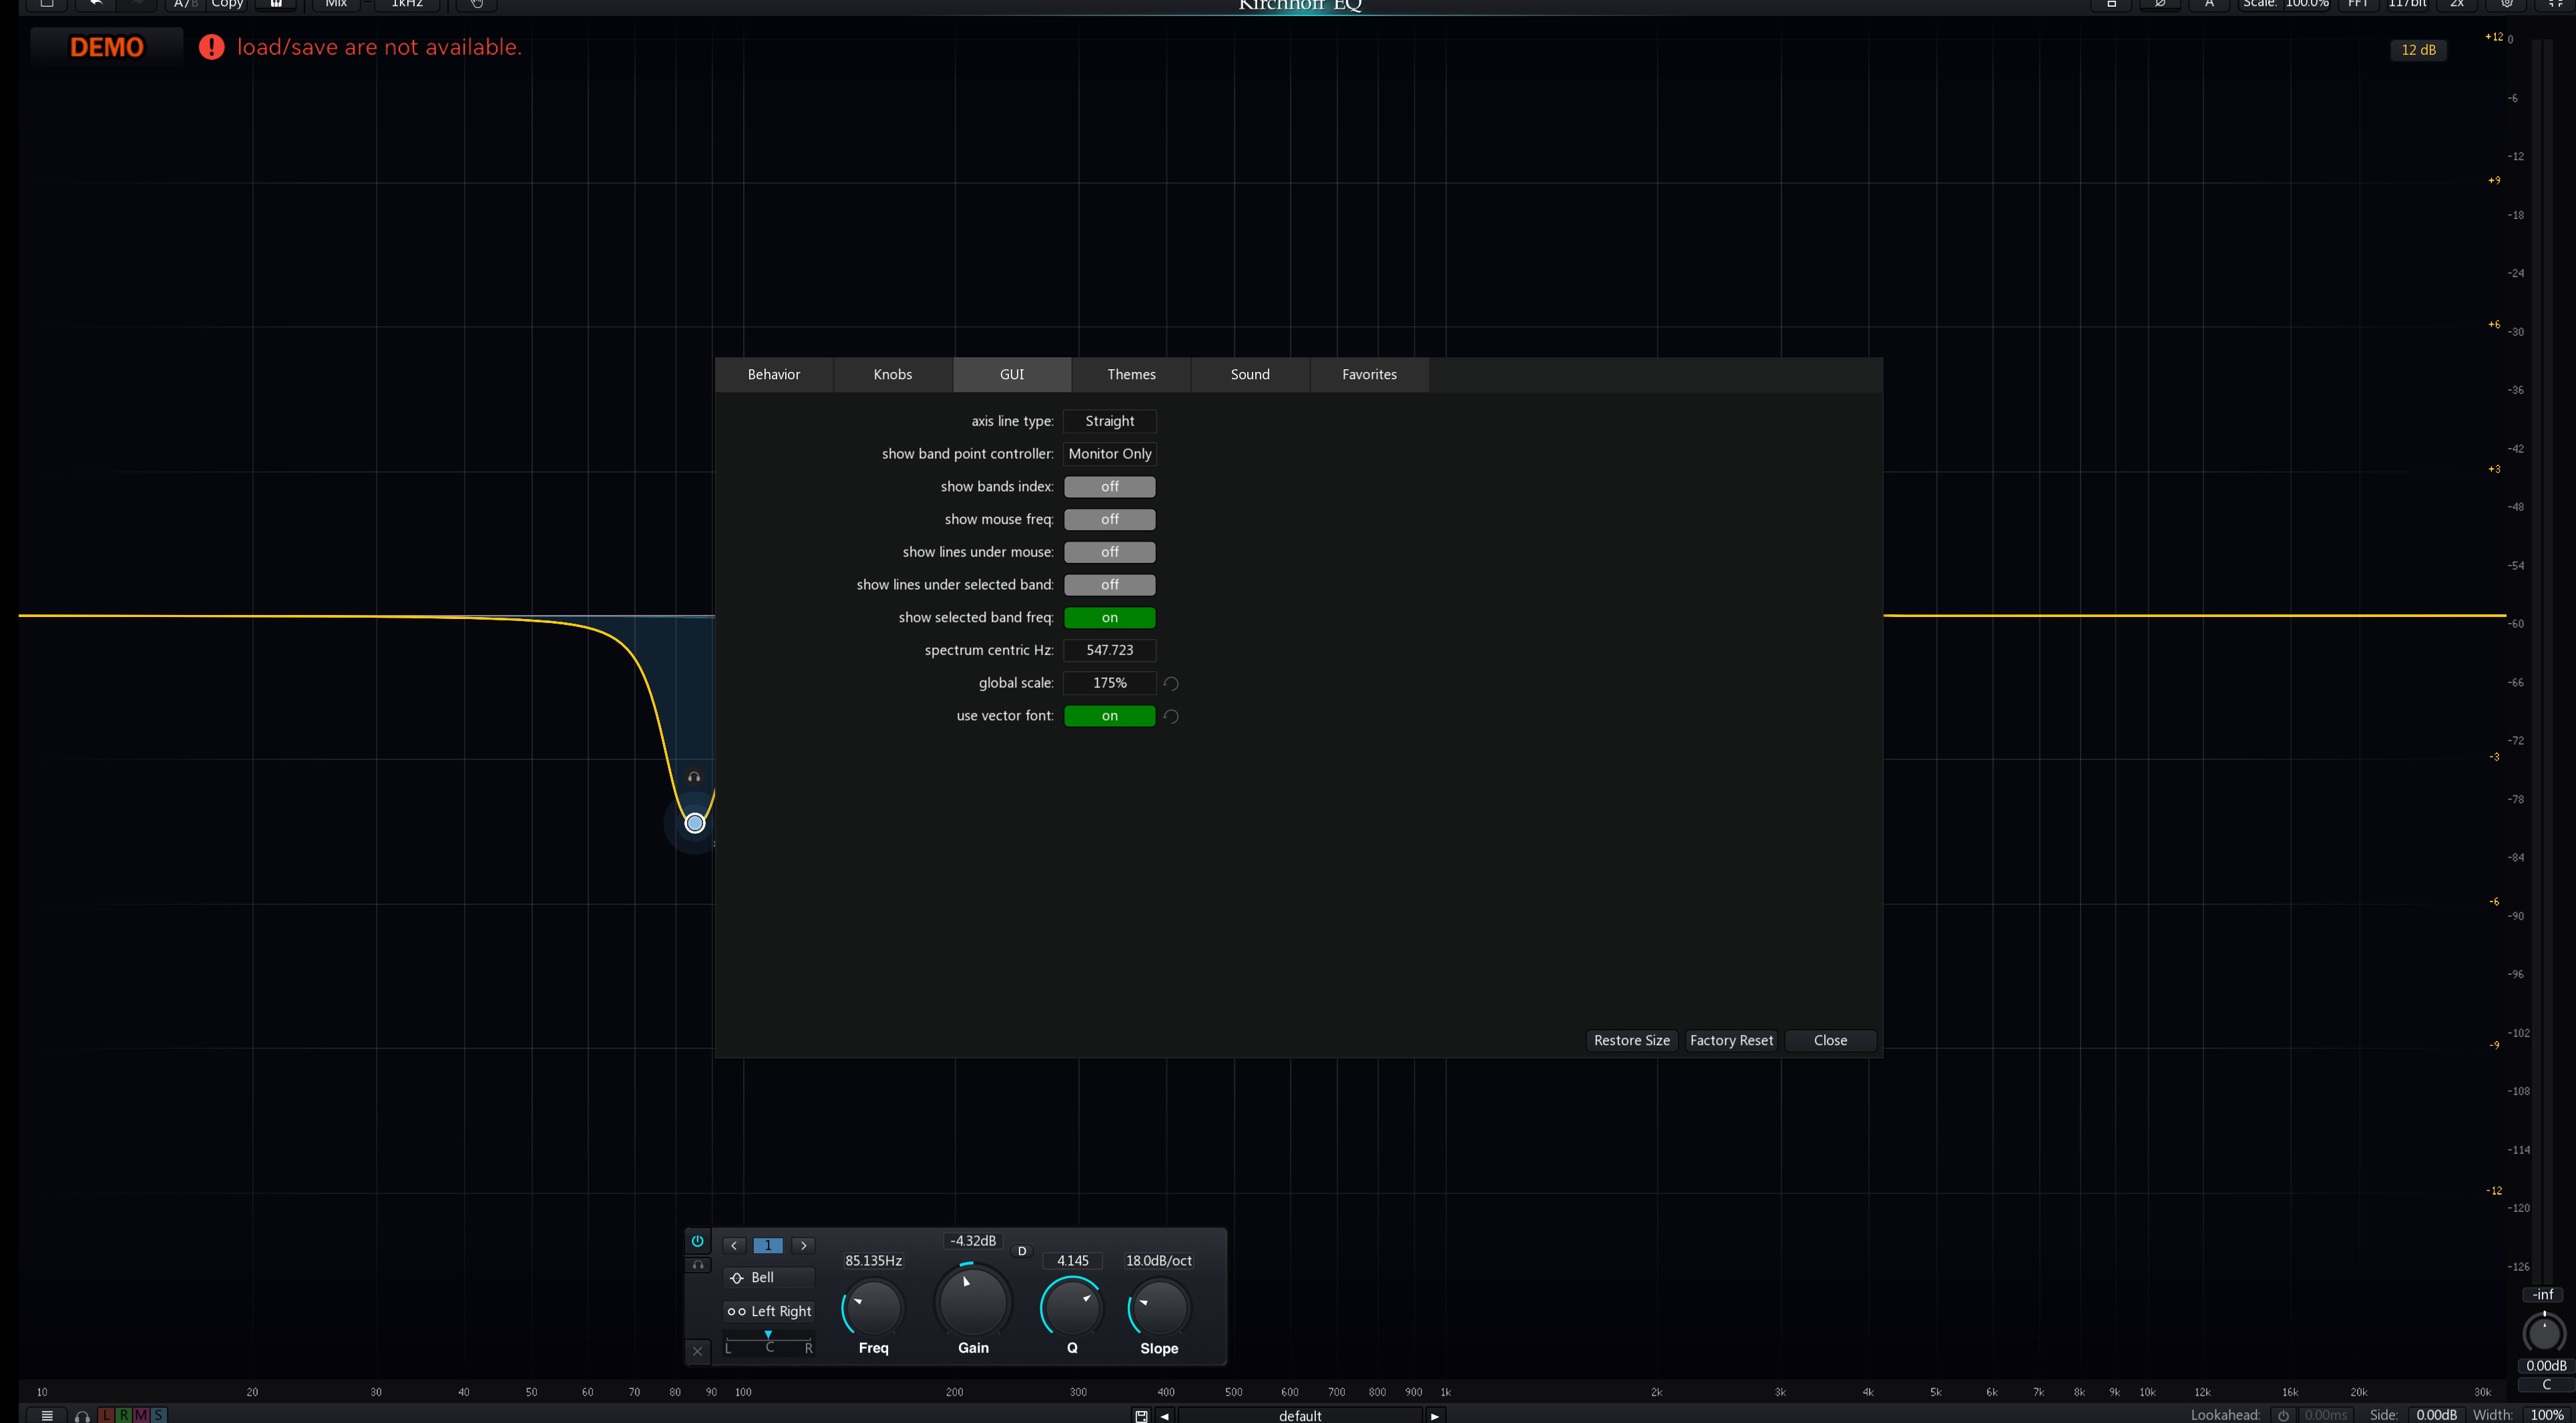Open Left Right stereo mode dropdown
The height and width of the screenshot is (1423, 2576).
(x=769, y=1311)
